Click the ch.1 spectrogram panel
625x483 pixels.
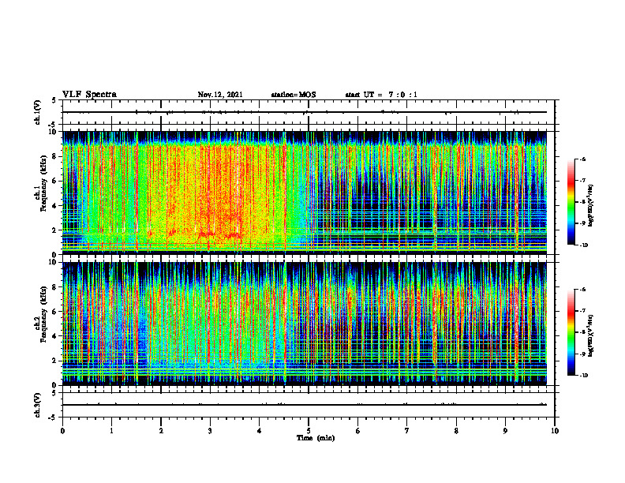pos(305,193)
